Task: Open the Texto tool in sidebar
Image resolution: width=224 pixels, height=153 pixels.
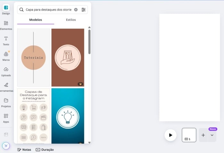Action: (x=6, y=41)
